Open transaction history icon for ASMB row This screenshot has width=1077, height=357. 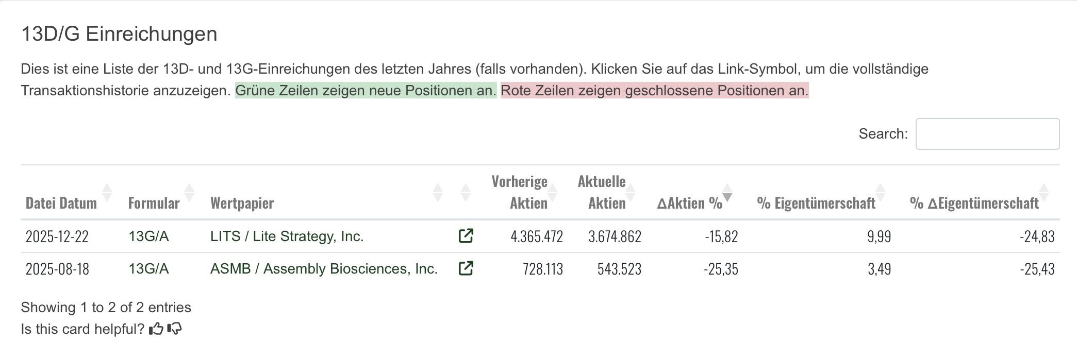click(466, 268)
